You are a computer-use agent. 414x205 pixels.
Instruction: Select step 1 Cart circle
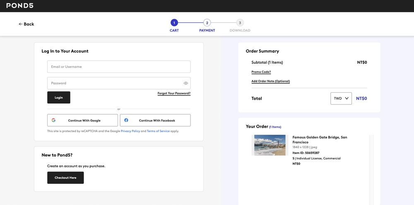coord(174,23)
